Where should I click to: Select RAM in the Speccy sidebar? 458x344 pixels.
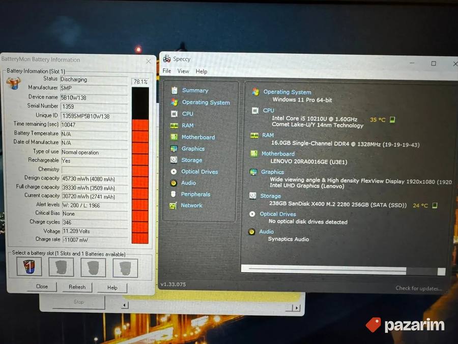[x=187, y=125]
